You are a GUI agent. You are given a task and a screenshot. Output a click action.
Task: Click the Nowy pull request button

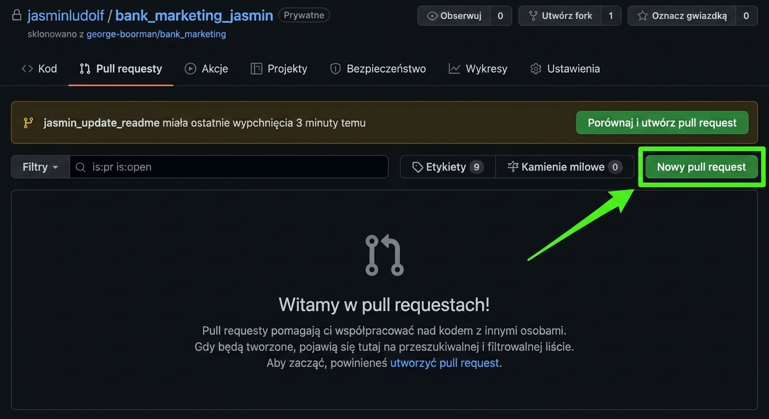pos(701,167)
